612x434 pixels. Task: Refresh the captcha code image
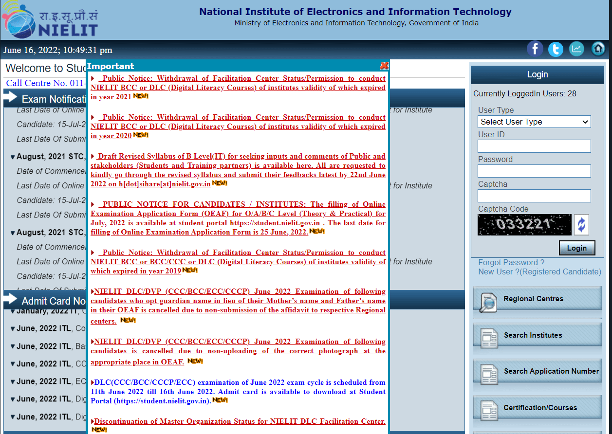(x=581, y=225)
